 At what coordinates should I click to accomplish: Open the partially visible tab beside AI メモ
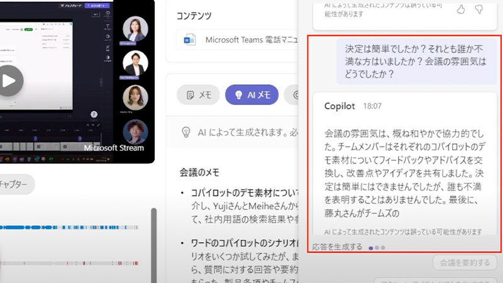pos(294,95)
